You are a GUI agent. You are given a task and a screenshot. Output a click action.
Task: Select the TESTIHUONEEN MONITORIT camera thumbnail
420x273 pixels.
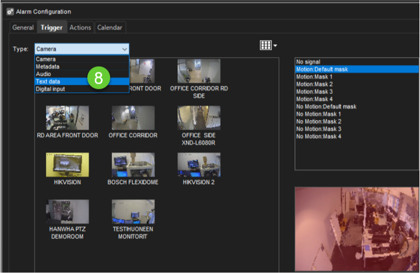[133, 212]
